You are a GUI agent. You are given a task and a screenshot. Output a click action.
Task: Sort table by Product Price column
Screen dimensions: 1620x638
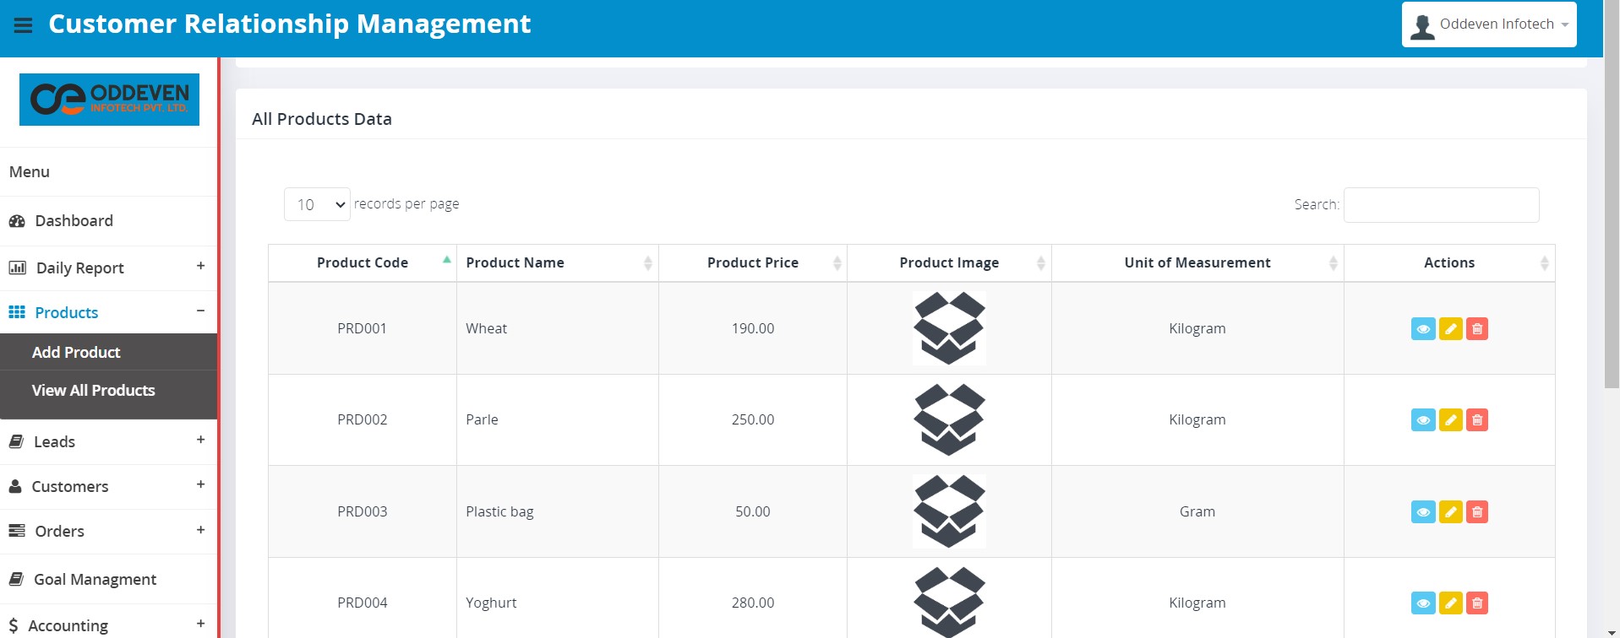(752, 263)
